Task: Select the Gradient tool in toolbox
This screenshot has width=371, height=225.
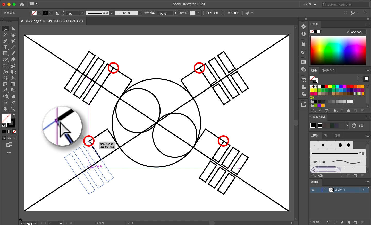Action: pos(13,84)
